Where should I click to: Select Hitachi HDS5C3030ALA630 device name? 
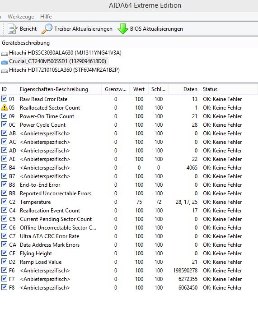click(x=65, y=53)
